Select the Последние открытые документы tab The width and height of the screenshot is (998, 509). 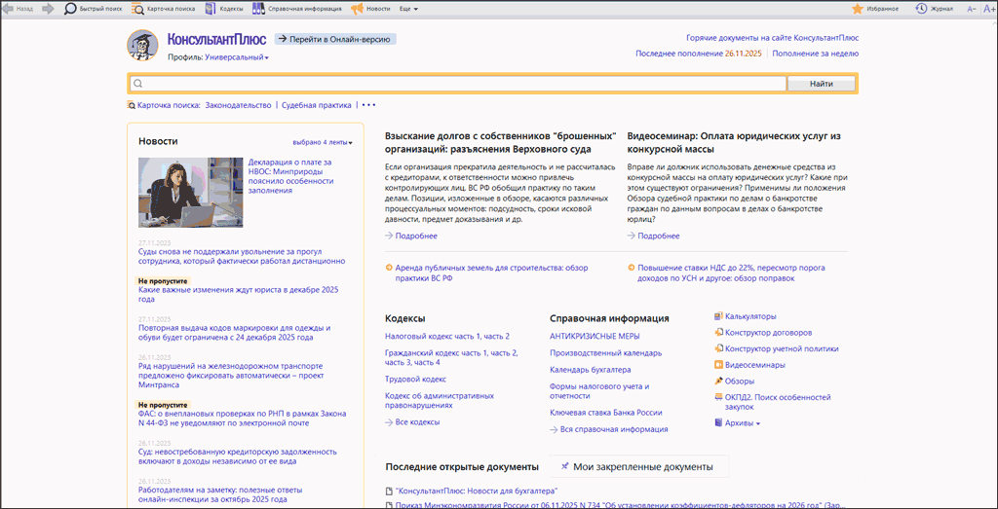point(462,467)
